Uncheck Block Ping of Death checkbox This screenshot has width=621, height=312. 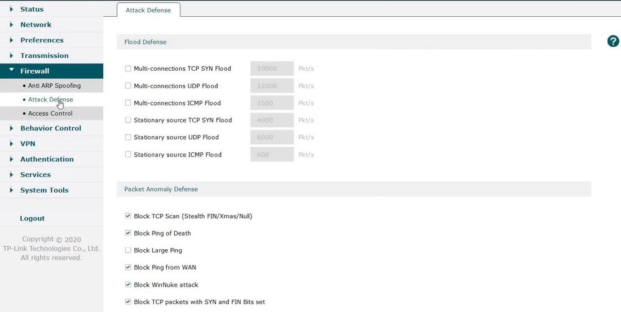click(x=128, y=233)
